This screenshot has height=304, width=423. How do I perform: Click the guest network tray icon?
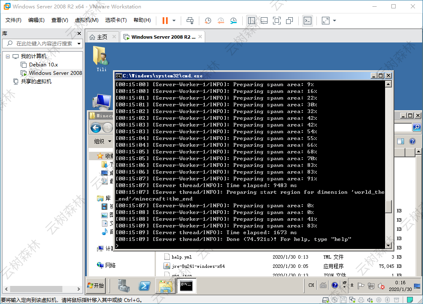pyautogui.click(x=371, y=285)
